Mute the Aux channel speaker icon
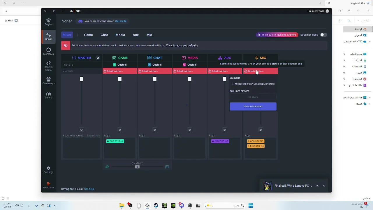This screenshot has width=373, height=210. coord(225,130)
